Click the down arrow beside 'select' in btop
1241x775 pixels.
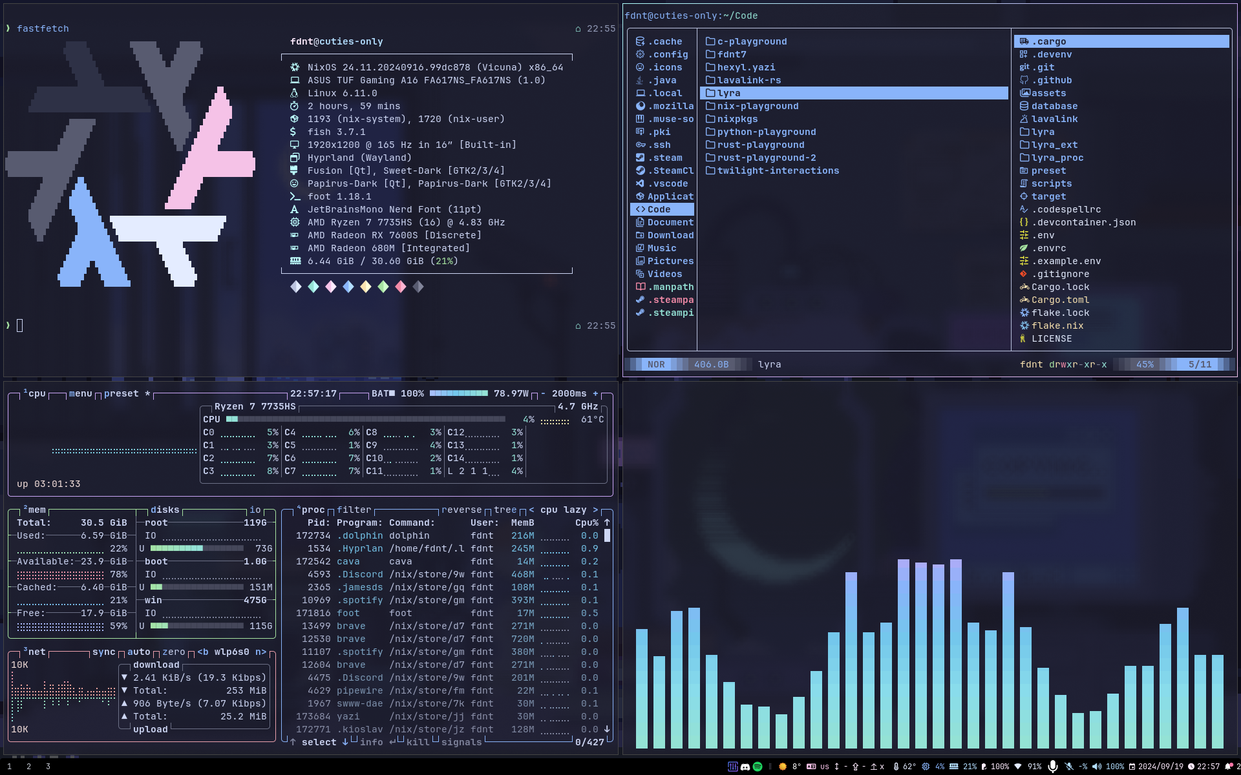[x=345, y=742]
